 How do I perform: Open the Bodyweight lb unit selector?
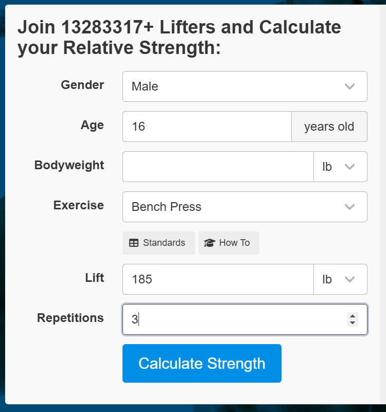[x=340, y=167]
